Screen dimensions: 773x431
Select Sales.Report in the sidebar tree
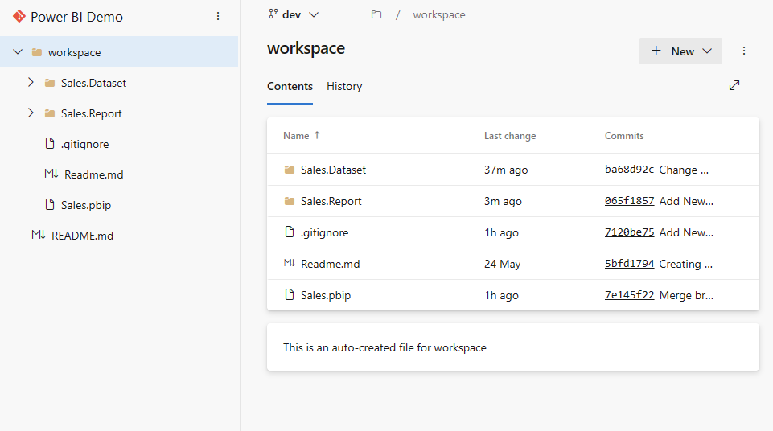pyautogui.click(x=91, y=113)
